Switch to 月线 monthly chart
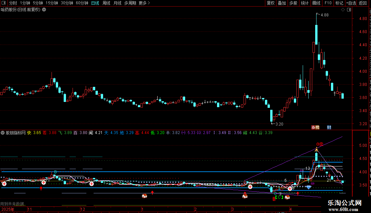371x213 pixels. [x=117, y=3]
